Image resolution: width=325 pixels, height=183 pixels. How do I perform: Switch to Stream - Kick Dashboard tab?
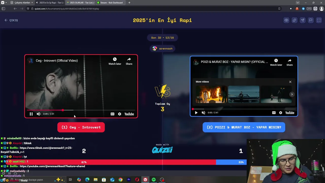(x=111, y=3)
